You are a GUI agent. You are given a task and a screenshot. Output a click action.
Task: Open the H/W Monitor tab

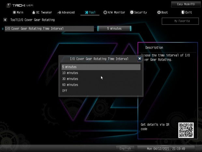(x=114, y=12)
